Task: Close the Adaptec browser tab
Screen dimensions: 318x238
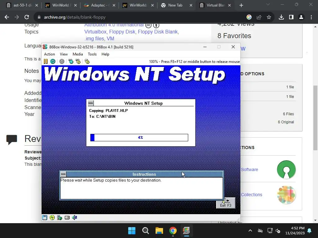Action: 114,5
